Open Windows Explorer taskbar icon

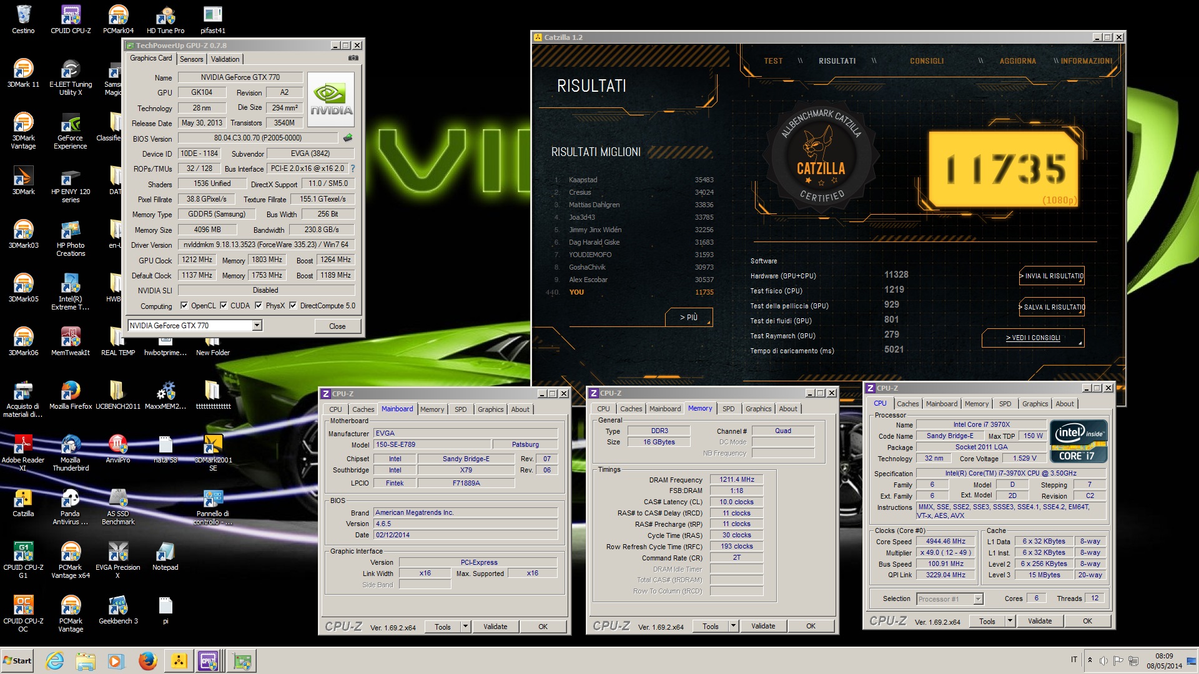click(86, 661)
